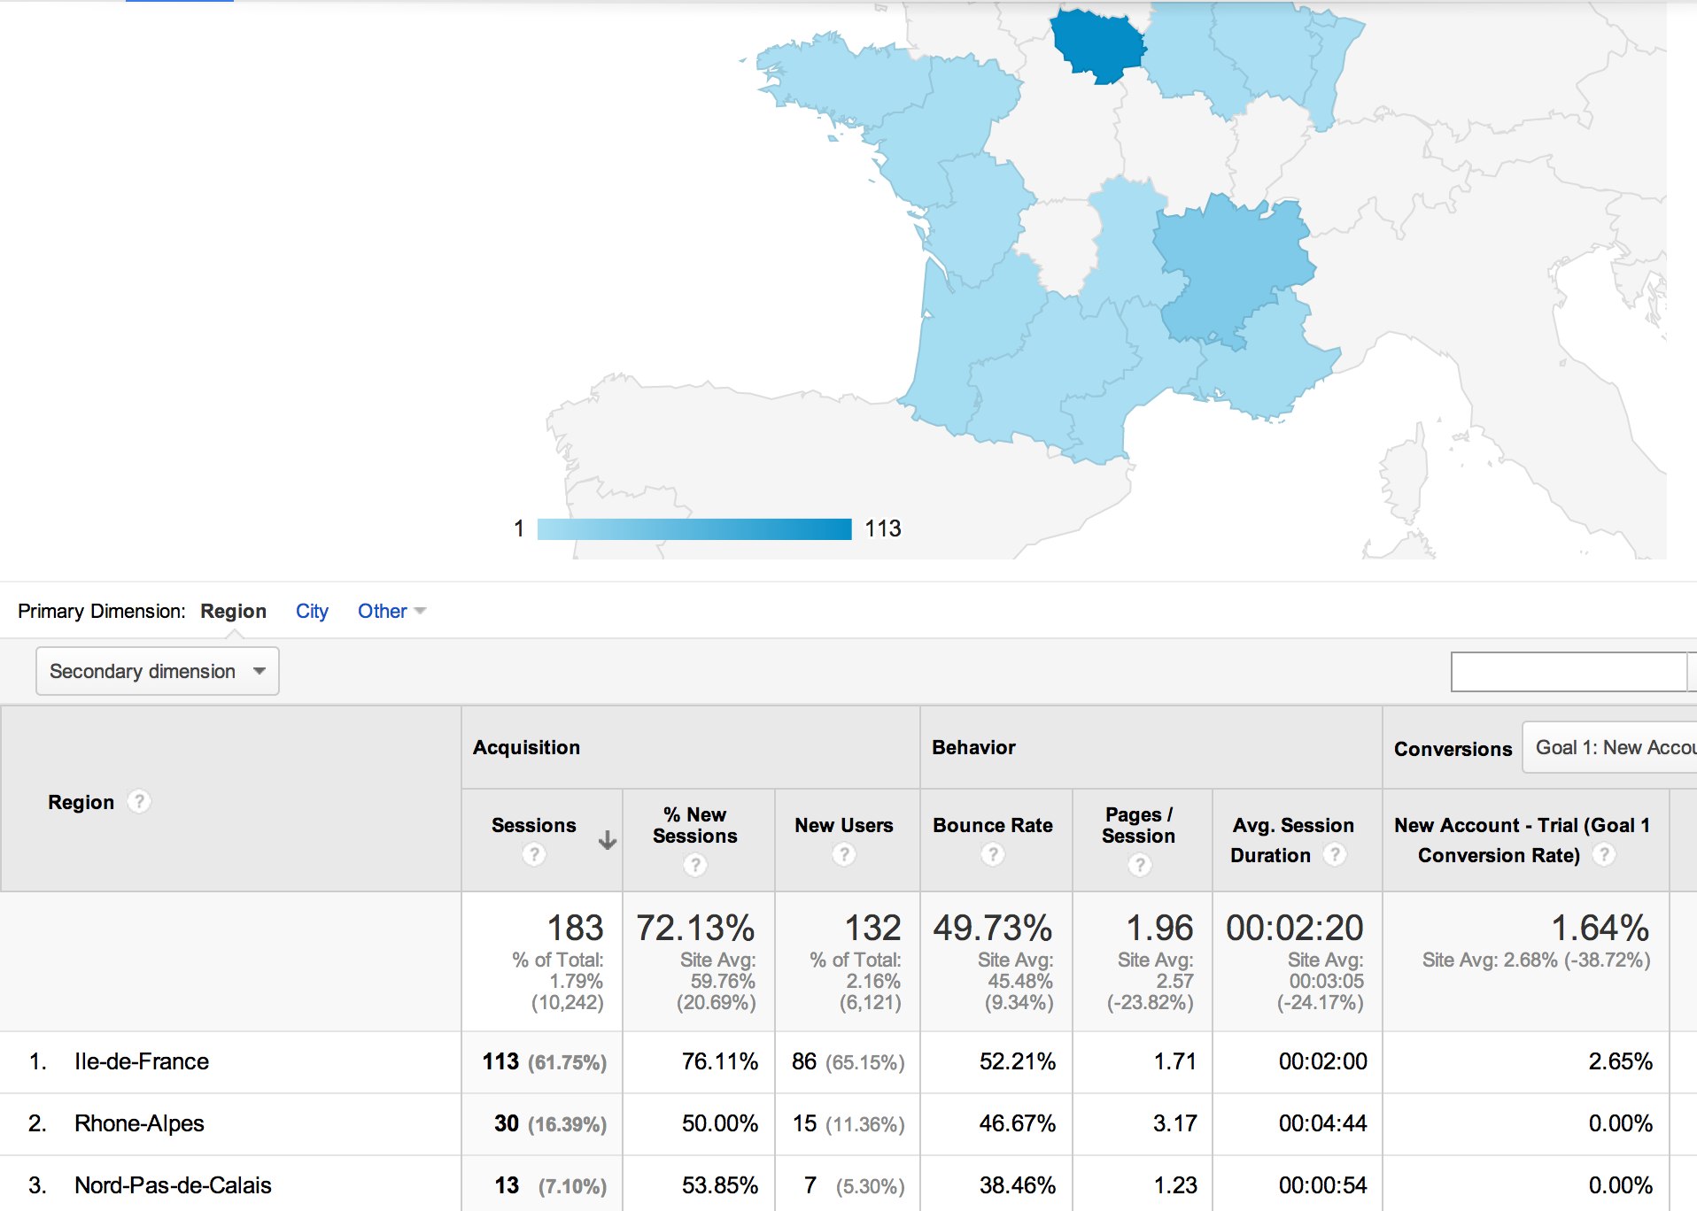This screenshot has width=1697, height=1211.
Task: Click the Pages / Session help icon
Action: (x=1139, y=865)
